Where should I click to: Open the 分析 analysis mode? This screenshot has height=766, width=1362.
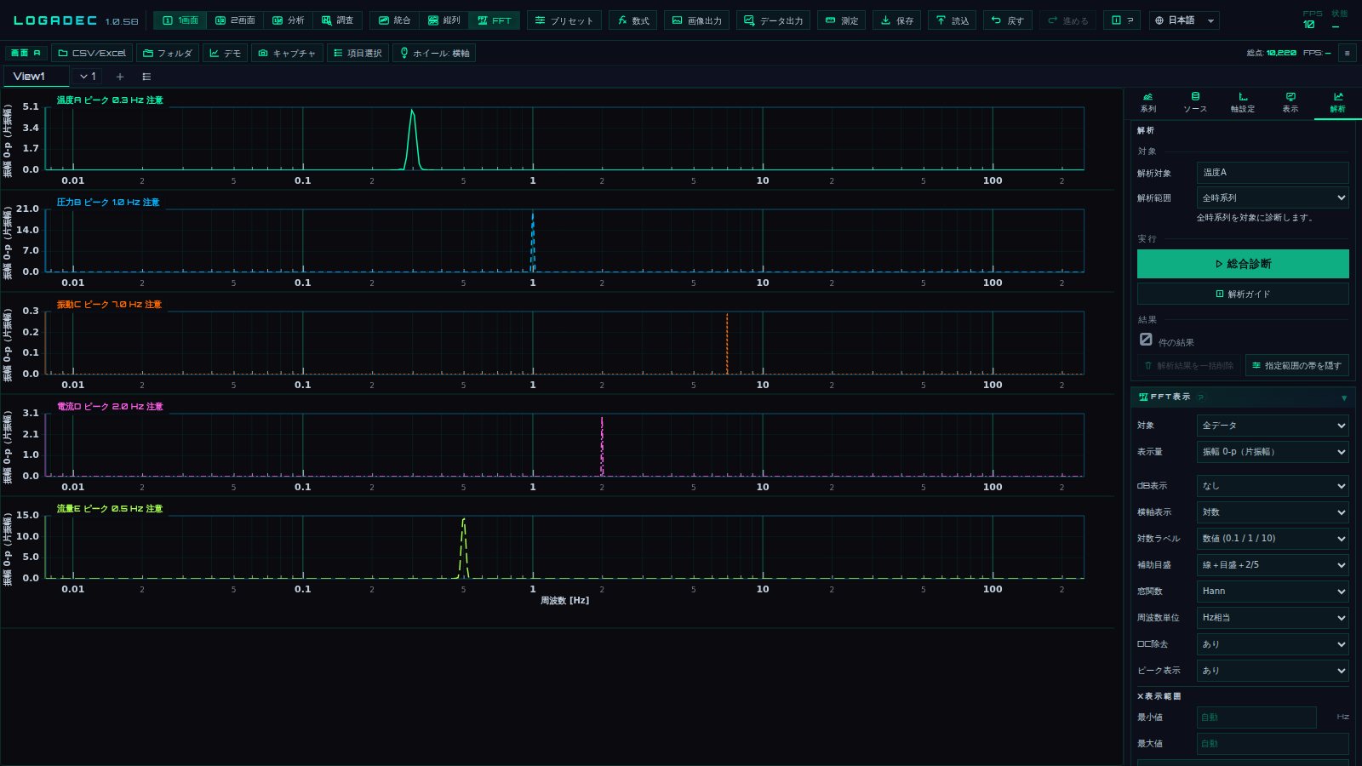tap(288, 20)
